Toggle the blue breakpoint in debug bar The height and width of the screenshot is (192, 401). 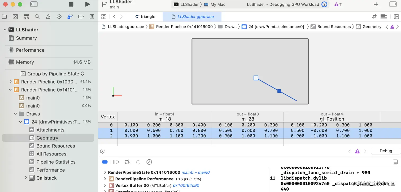pos(105,162)
